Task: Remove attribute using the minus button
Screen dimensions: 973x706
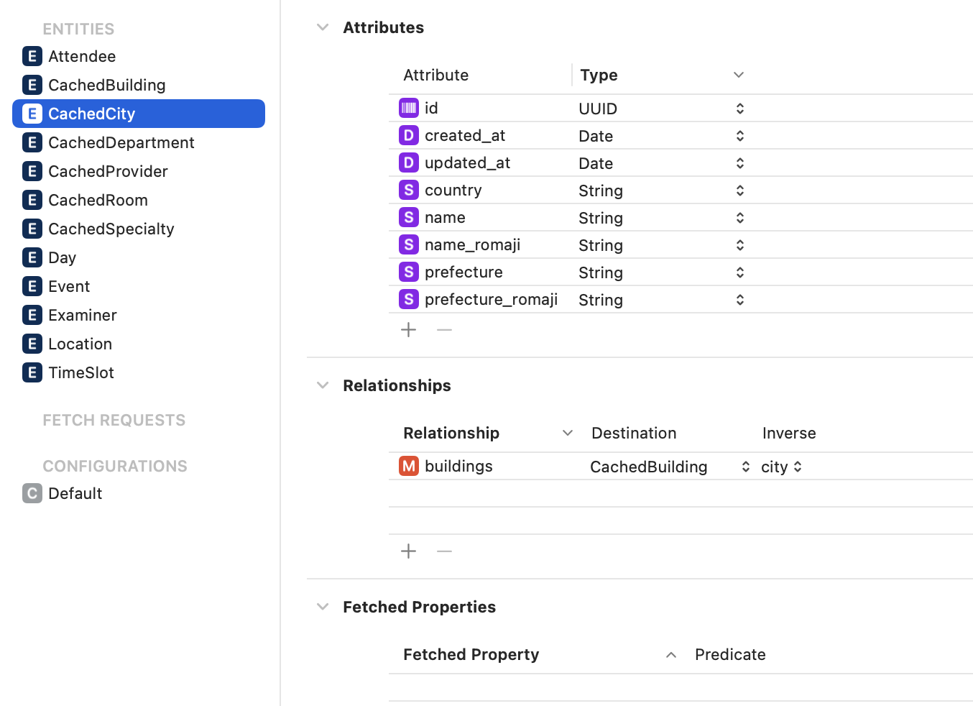Action: (x=445, y=330)
